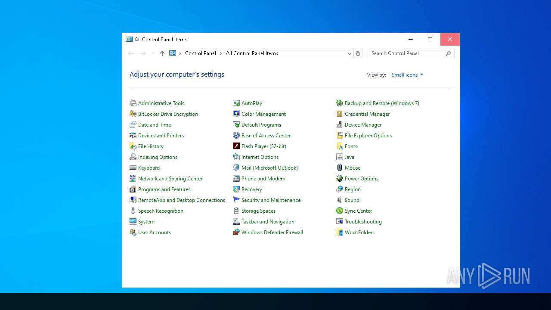This screenshot has height=310, width=551.
Task: Open the File Explorer Options link
Action: tap(368, 136)
